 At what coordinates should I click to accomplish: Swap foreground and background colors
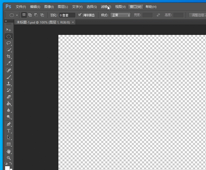(x=11, y=163)
